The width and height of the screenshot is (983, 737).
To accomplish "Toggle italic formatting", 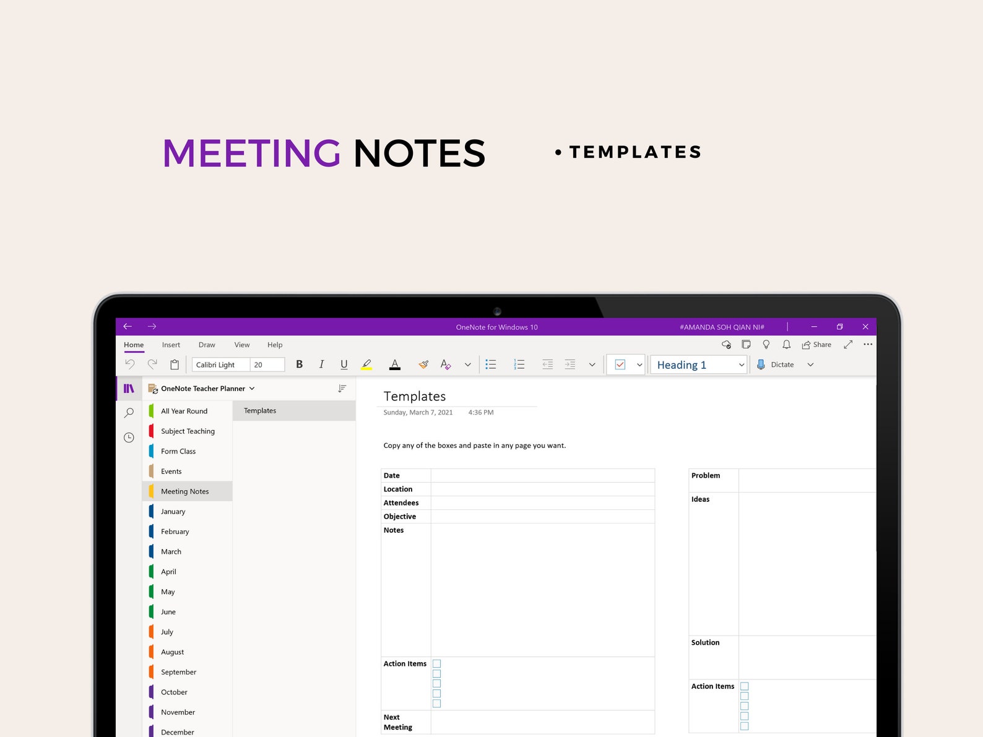I will (321, 364).
